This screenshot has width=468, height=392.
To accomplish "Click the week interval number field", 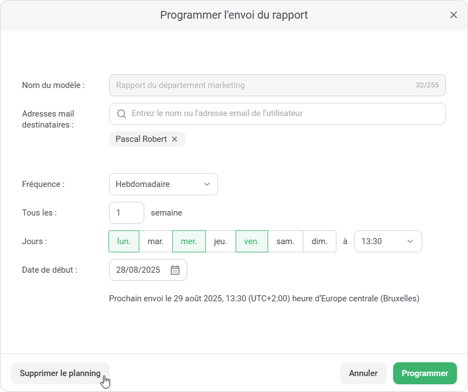I will tap(127, 213).
